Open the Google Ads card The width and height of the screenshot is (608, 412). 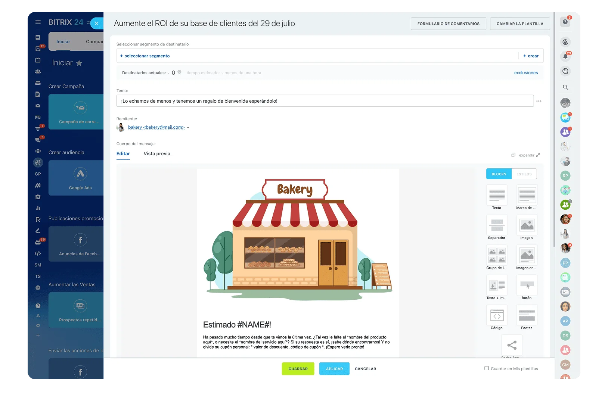[76, 178]
